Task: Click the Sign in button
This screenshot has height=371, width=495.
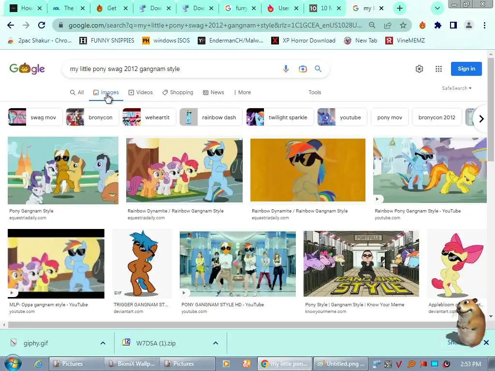Action: pyautogui.click(x=466, y=69)
